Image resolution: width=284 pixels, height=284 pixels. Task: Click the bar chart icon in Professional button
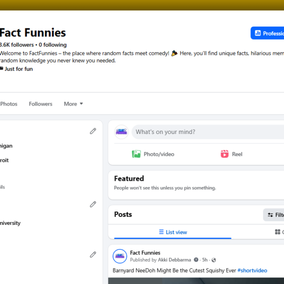(x=257, y=33)
